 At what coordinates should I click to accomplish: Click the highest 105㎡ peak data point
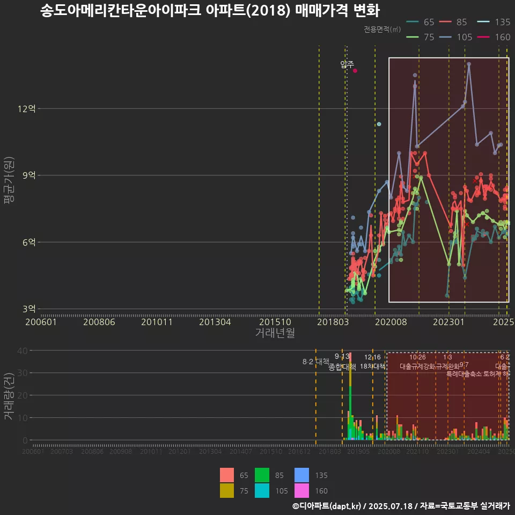click(469, 64)
